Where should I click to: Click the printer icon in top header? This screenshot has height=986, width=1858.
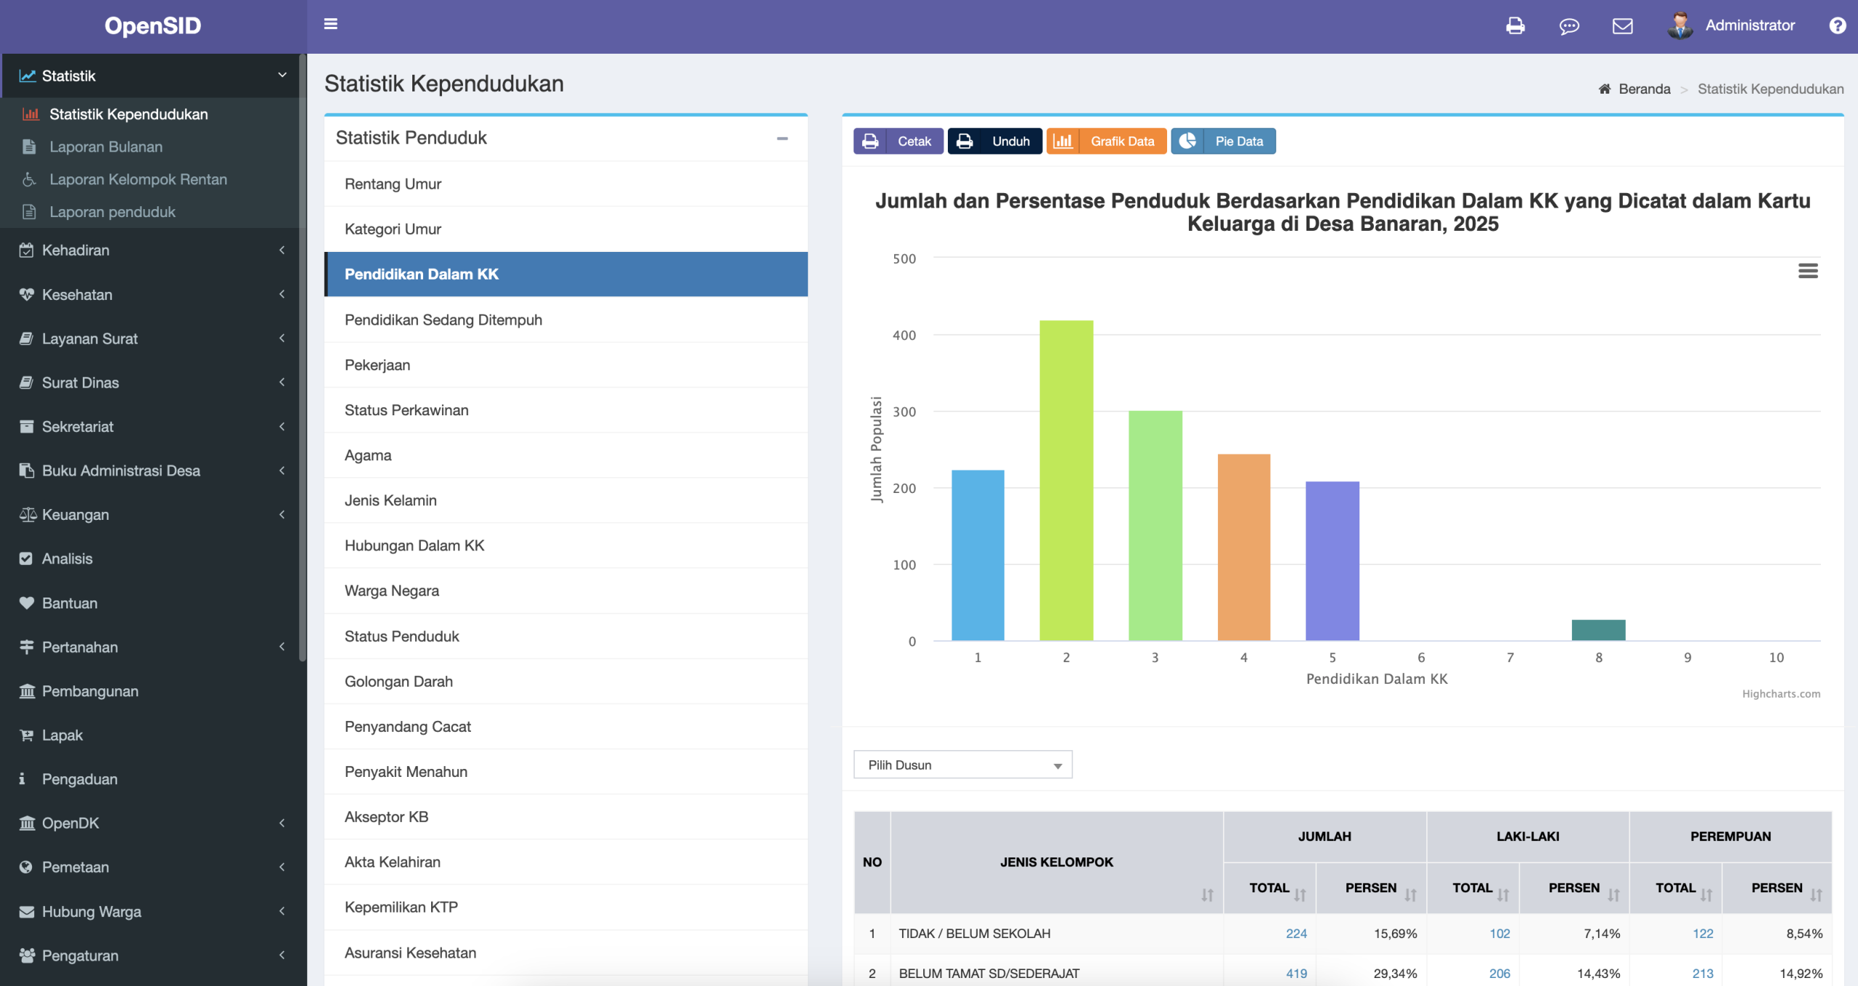pyautogui.click(x=1515, y=26)
